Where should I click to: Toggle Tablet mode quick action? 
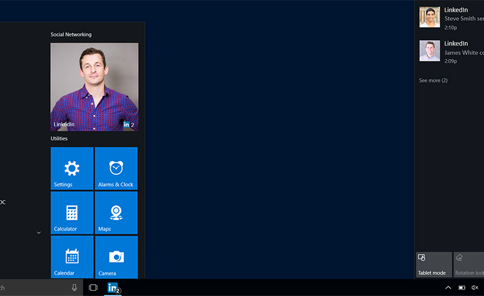pyautogui.click(x=433, y=265)
